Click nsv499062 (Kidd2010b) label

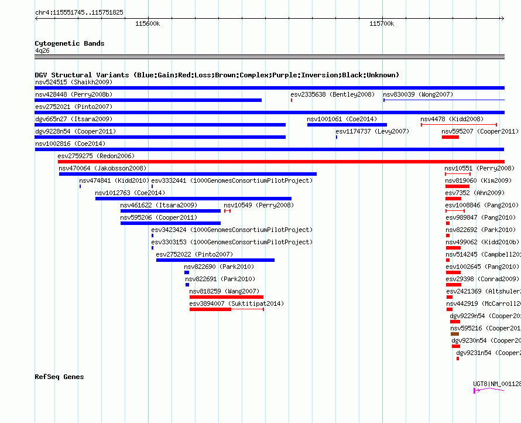click(x=482, y=242)
